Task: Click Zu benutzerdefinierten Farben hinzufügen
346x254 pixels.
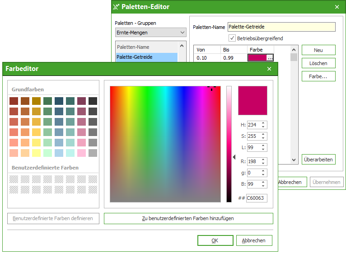Action: point(188,218)
